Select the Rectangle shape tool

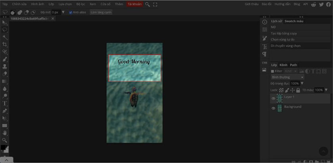click(x=4, y=125)
